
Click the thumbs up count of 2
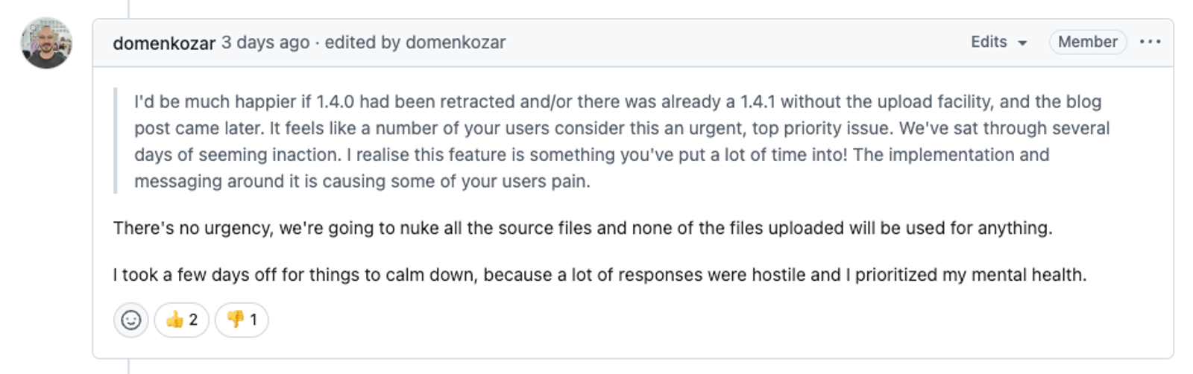(x=193, y=320)
